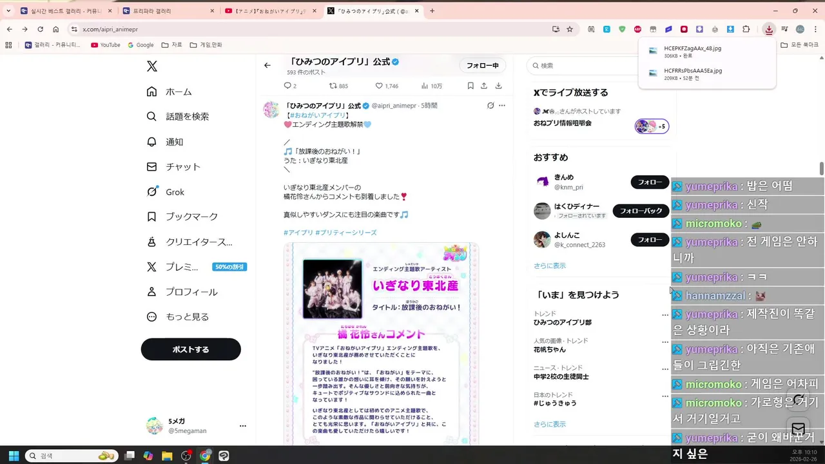This screenshot has width=825, height=464.
Task: Switch to the YouTube アニメ tab
Action: pos(270,11)
